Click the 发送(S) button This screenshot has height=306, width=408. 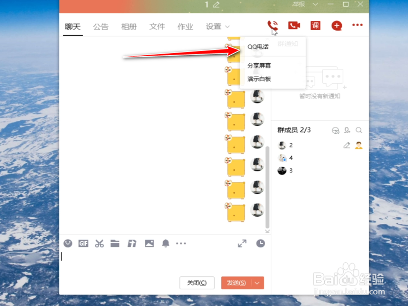click(236, 283)
